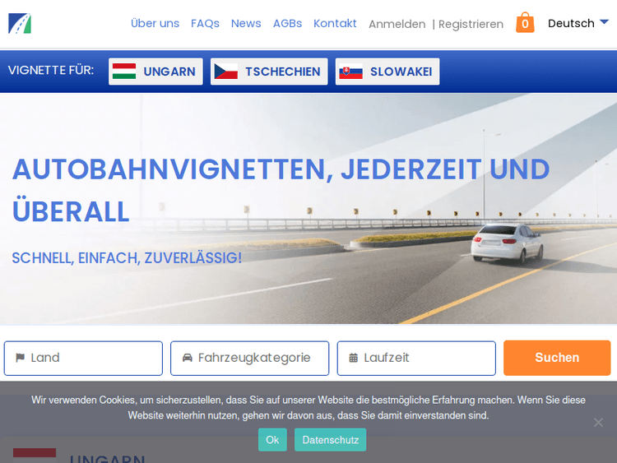Open the orange shopping bag cart
617x463 pixels.
point(525,22)
